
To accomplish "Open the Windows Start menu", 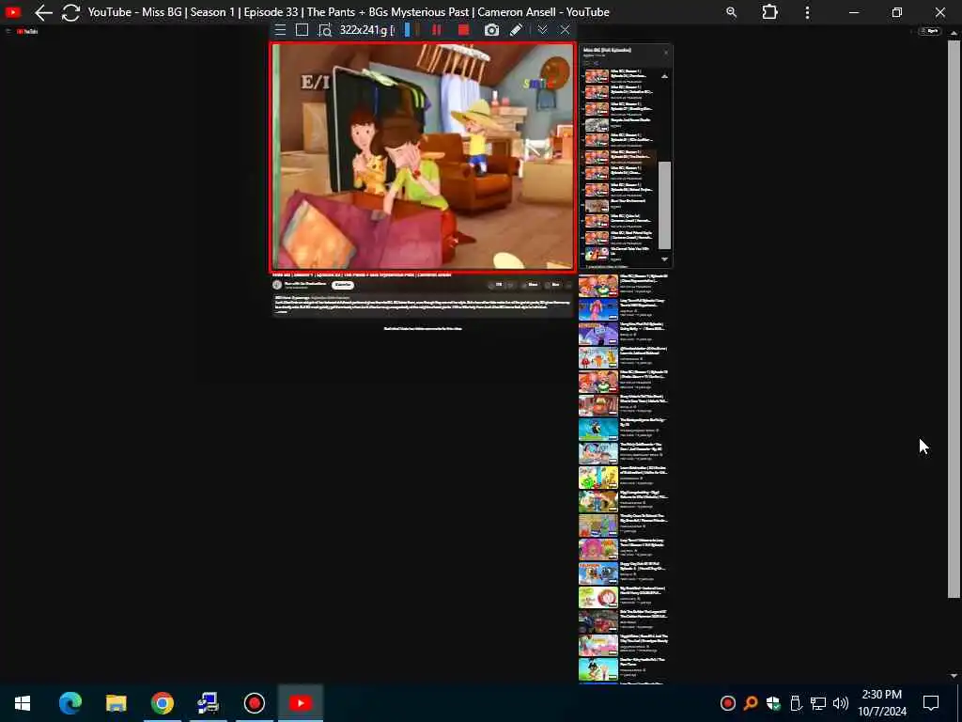I will pos(23,703).
